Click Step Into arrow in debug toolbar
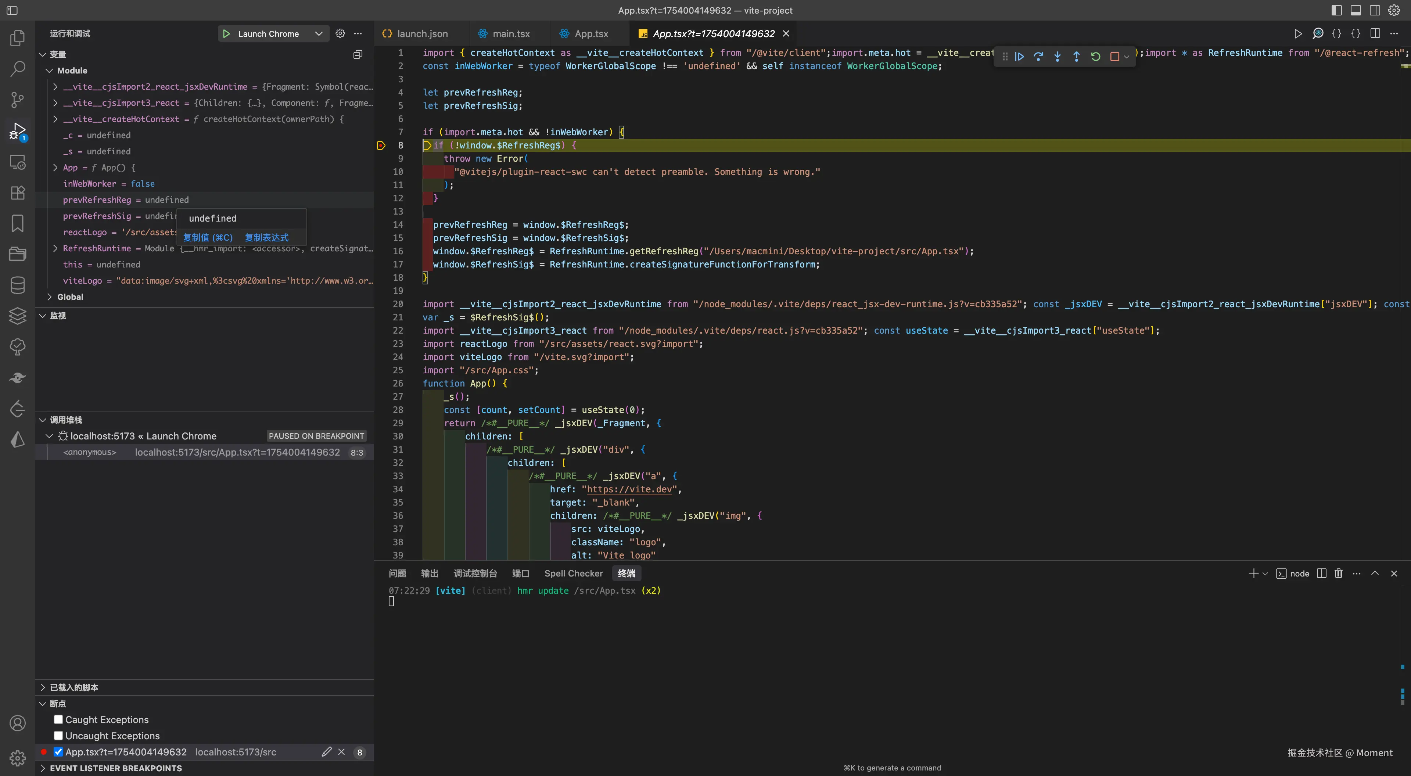Image resolution: width=1411 pixels, height=776 pixels. point(1057,57)
